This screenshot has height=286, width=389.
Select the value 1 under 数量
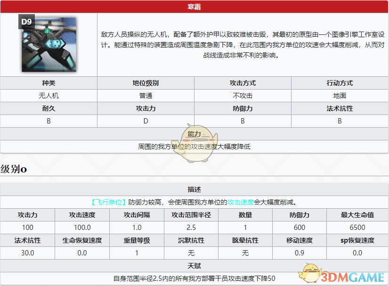(245, 228)
